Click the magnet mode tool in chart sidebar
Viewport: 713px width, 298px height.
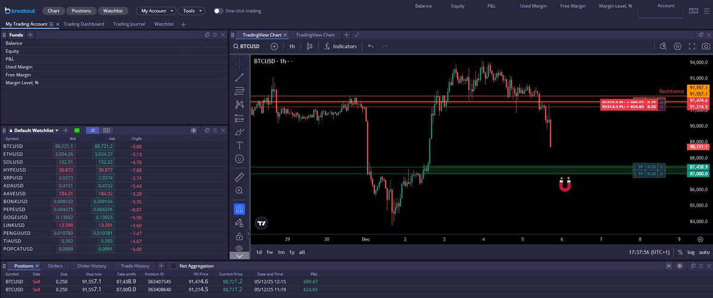(239, 209)
